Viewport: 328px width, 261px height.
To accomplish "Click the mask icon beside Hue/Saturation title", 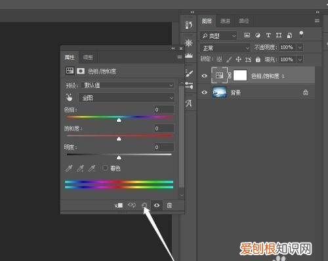I will click(81, 71).
